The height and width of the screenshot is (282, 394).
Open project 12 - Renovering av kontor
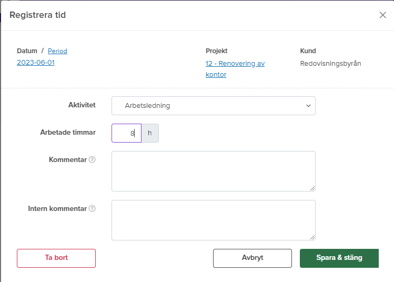235,69
